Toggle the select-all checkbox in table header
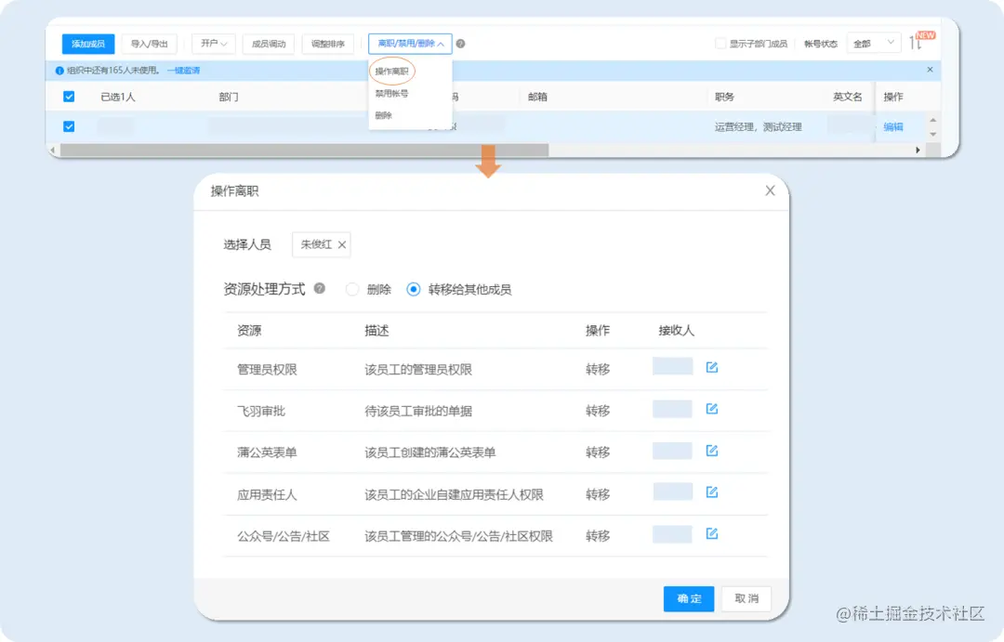The width and height of the screenshot is (1004, 642). [x=69, y=97]
